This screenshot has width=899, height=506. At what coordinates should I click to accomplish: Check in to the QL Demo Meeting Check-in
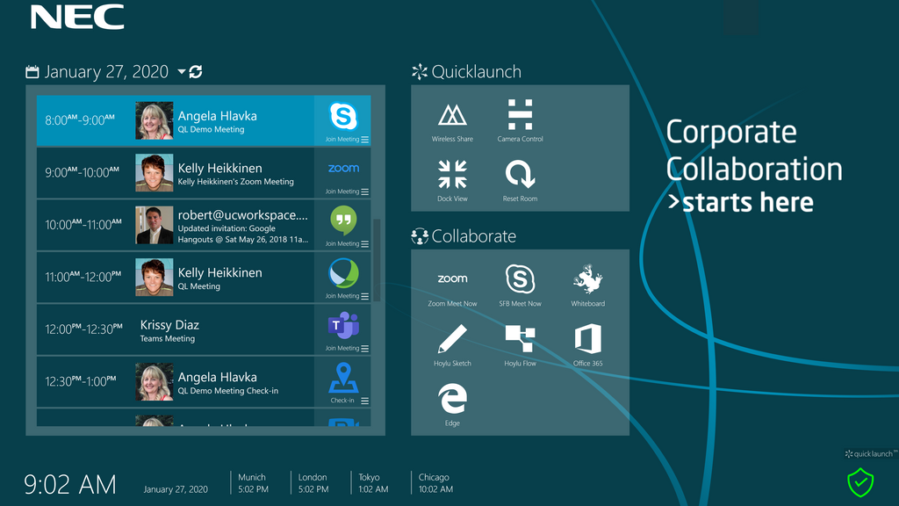pos(342,382)
